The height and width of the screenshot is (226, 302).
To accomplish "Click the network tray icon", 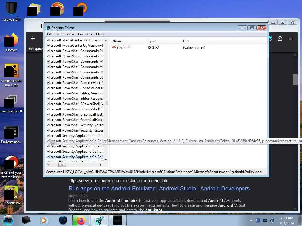I will tap(265, 220).
